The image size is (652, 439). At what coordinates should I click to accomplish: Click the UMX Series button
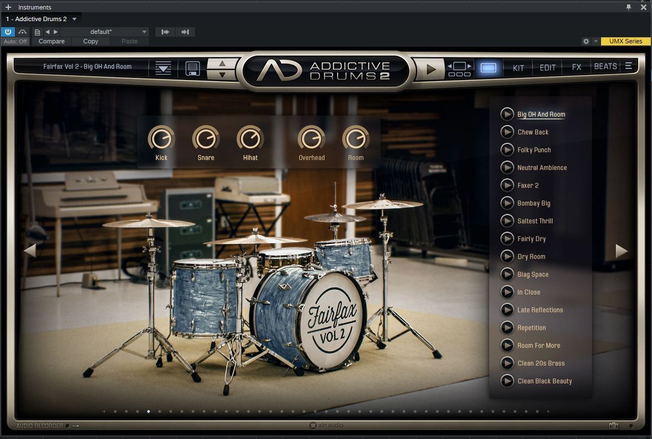[x=625, y=41]
